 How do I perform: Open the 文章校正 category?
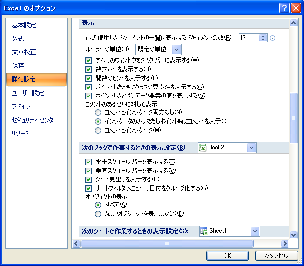click(37, 52)
